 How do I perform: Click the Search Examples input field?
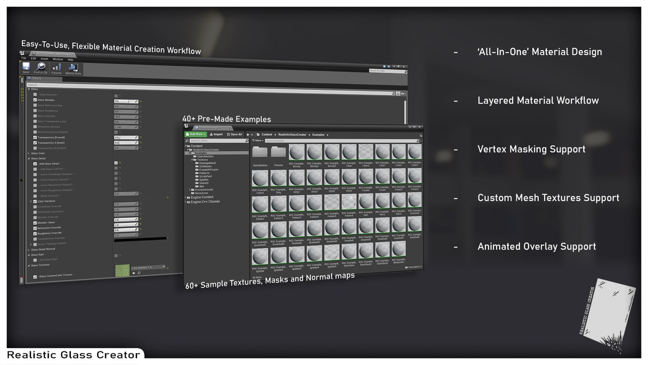[342, 140]
